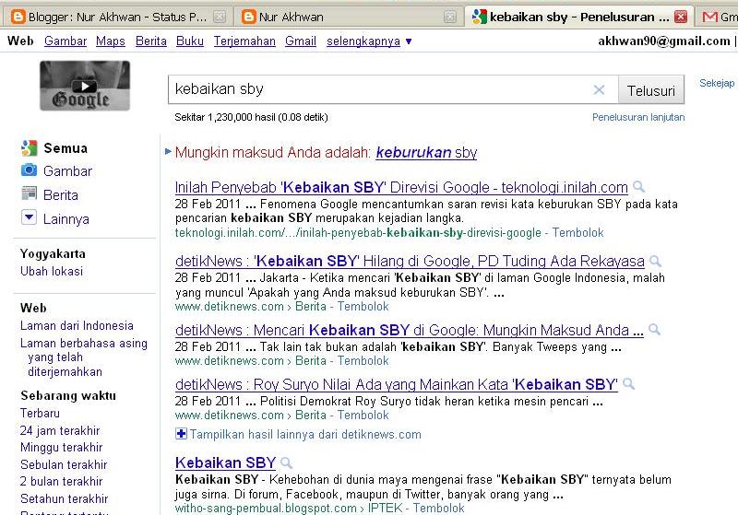738x515 pixels.
Task: Click the Semua colorful icon in sidebar
Action: (x=30, y=148)
